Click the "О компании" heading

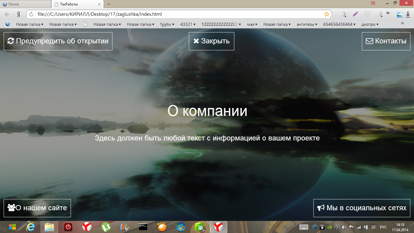207,111
